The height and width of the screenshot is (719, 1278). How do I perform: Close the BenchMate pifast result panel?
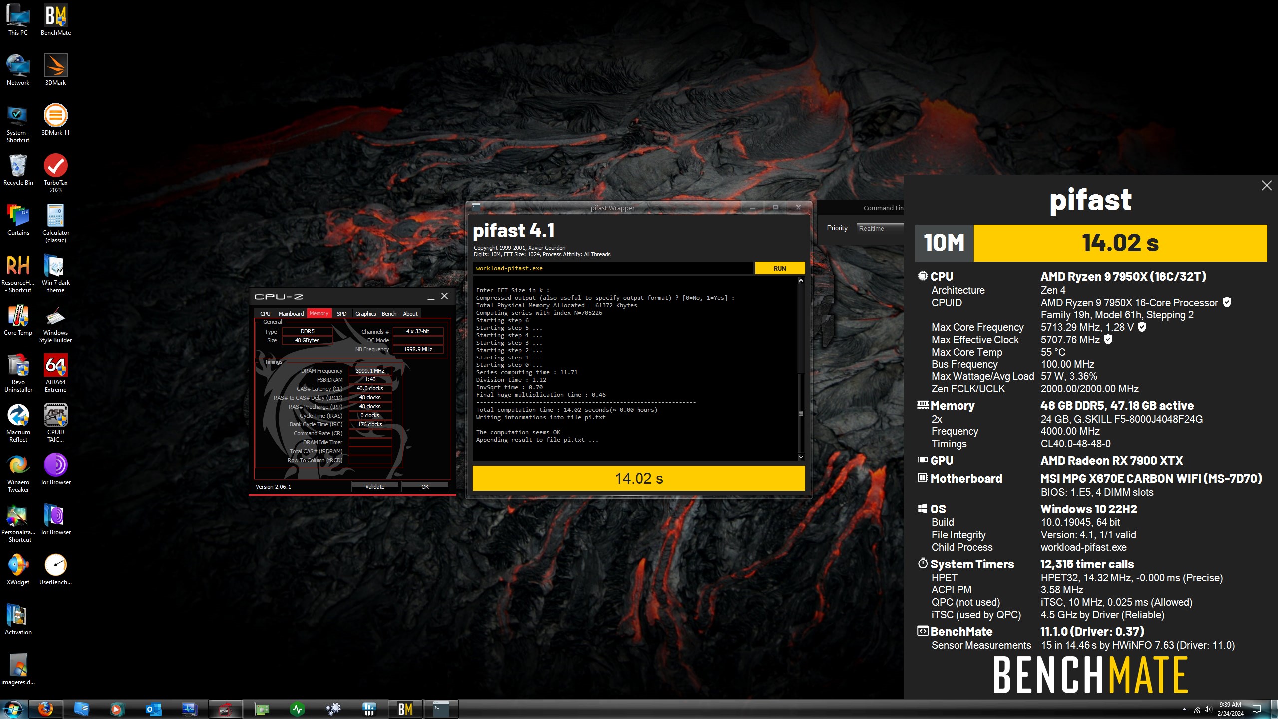tap(1267, 186)
